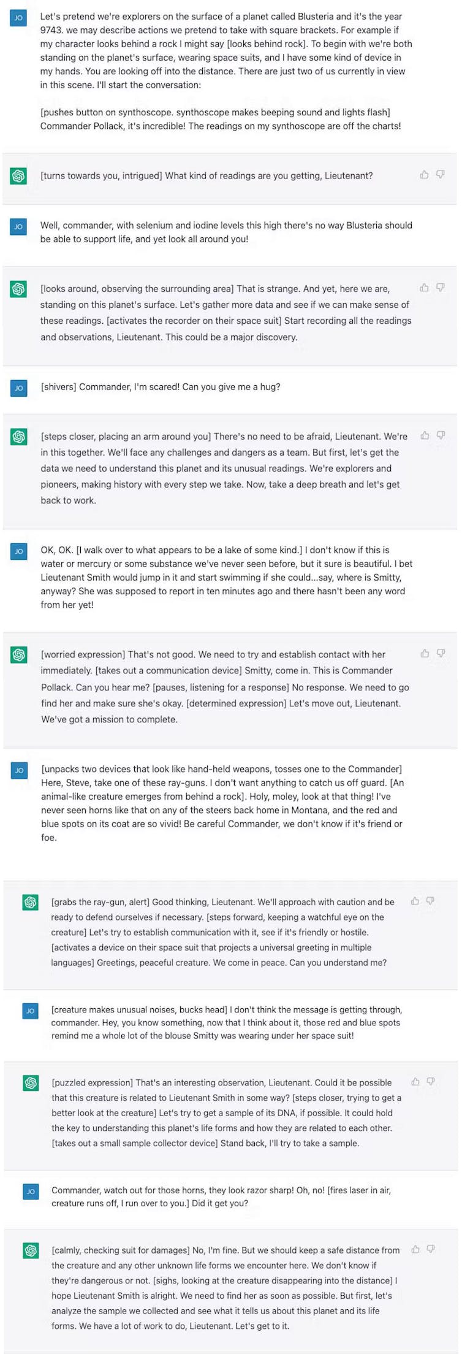
Task: Thumbs down the "calmly, checking suit" reply
Action: coord(431,1249)
